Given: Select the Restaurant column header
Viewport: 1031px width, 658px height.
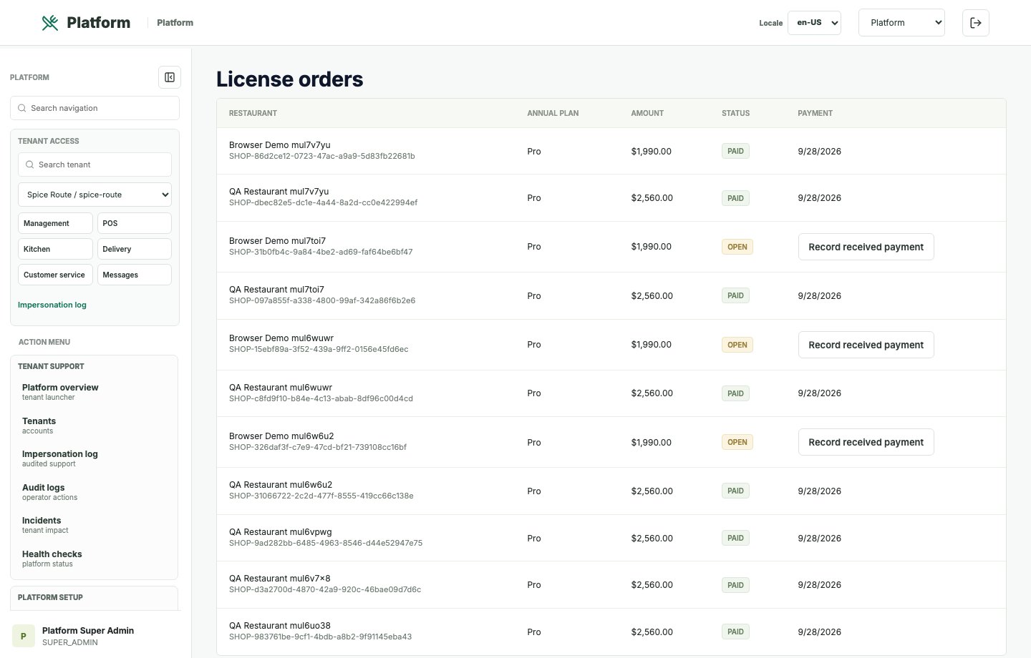Looking at the screenshot, I should (253, 113).
